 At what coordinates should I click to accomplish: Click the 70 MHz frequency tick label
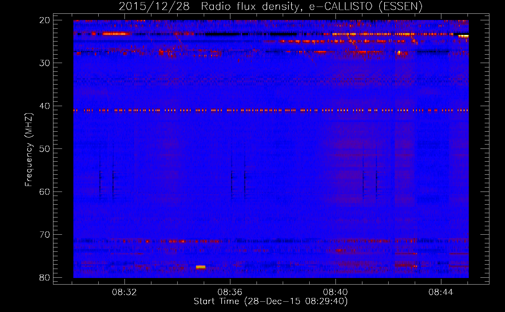click(45, 235)
